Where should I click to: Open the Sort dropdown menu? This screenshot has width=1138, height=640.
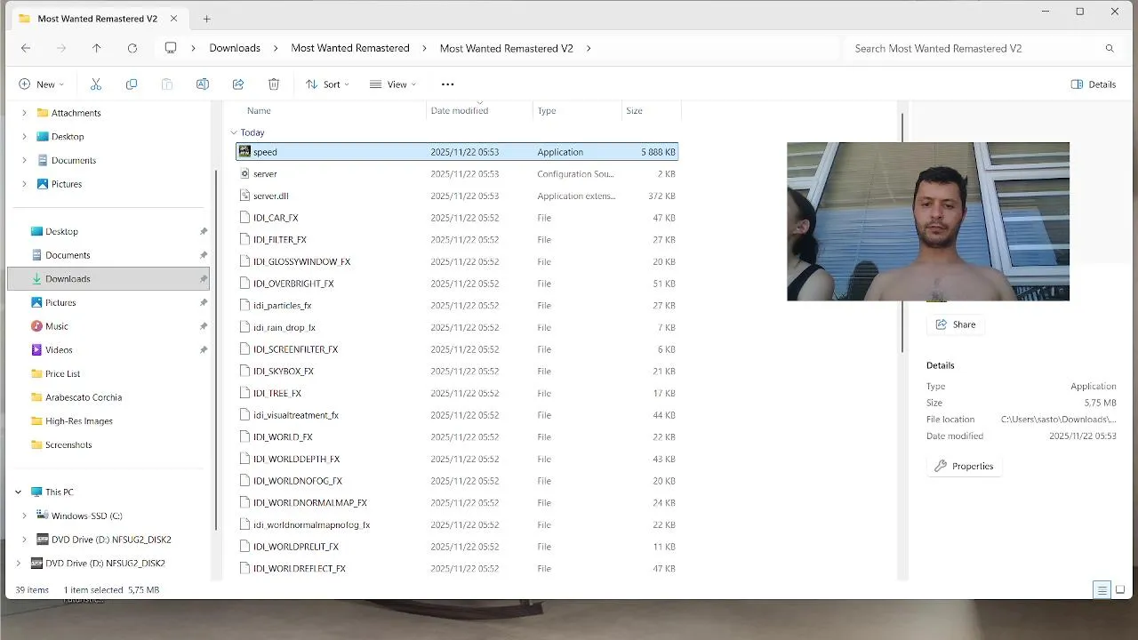(327, 84)
